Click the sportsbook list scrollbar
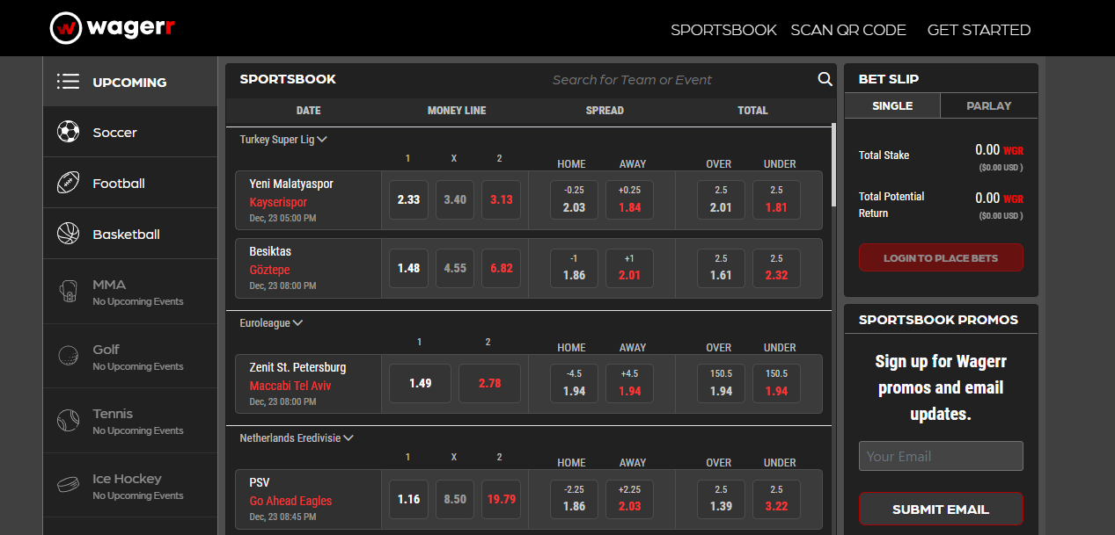Image resolution: width=1115 pixels, height=535 pixels. [x=834, y=166]
